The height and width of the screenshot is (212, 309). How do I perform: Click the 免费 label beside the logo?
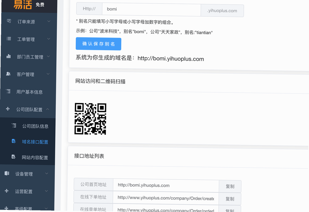pos(40,5)
